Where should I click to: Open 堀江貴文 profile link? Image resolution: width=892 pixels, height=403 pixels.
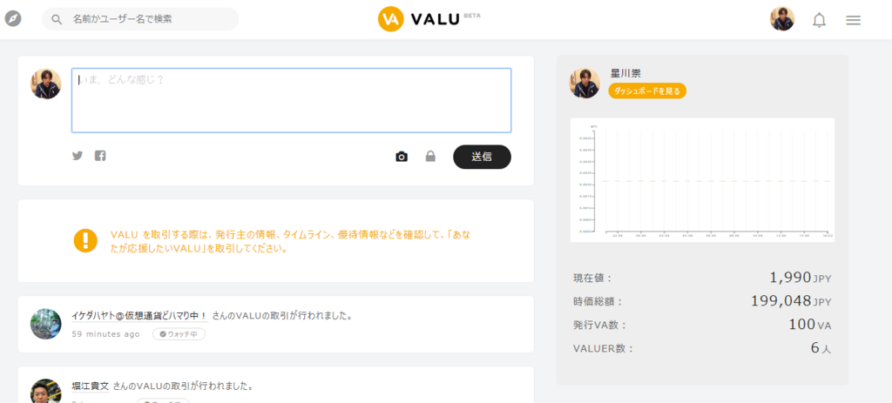[90, 386]
